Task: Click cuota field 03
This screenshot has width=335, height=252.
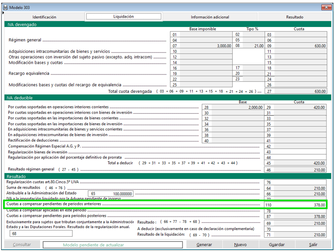Action: 296,34
